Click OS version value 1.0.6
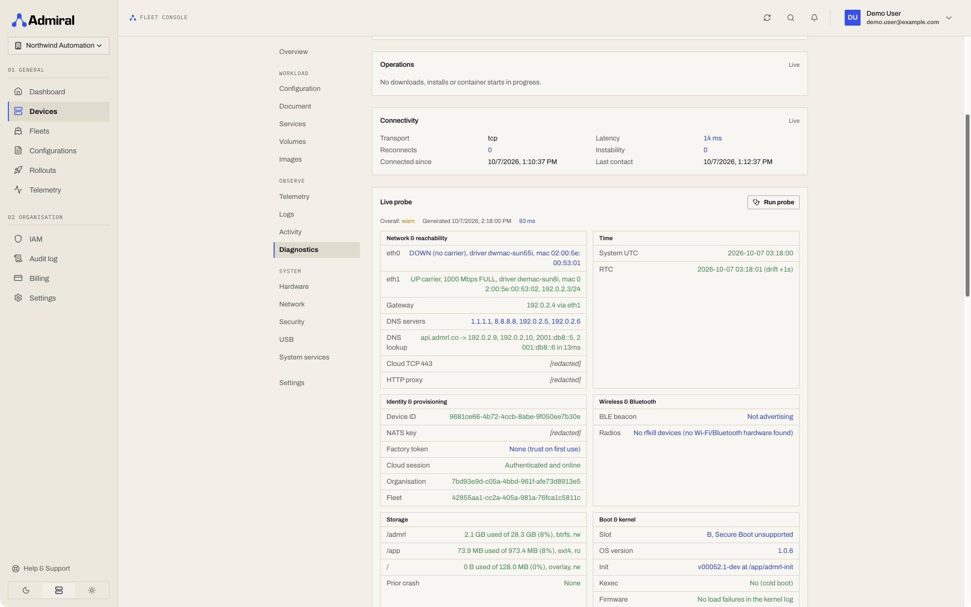Screen dimensions: 971x607 [785, 551]
